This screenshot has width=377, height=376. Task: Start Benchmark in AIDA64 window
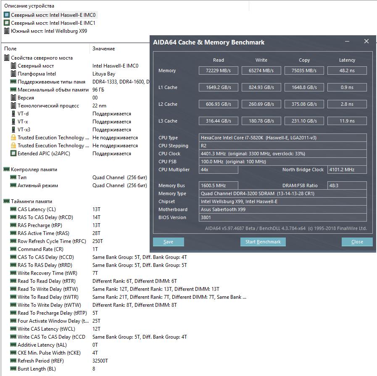point(263,242)
